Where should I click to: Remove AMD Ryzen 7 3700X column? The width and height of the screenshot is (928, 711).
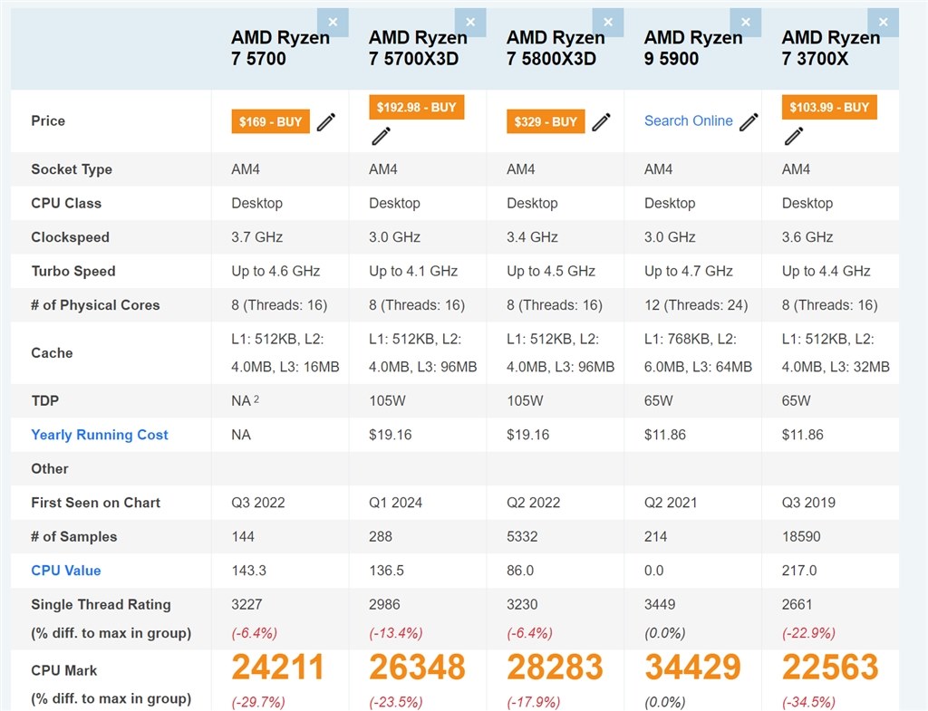pos(883,23)
